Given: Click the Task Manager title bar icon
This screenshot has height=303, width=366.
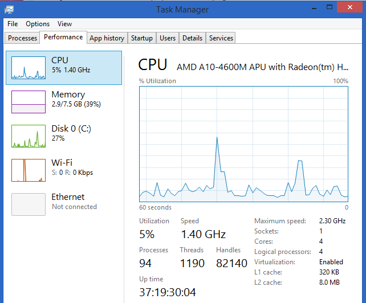Looking at the screenshot, I should 9,9.
